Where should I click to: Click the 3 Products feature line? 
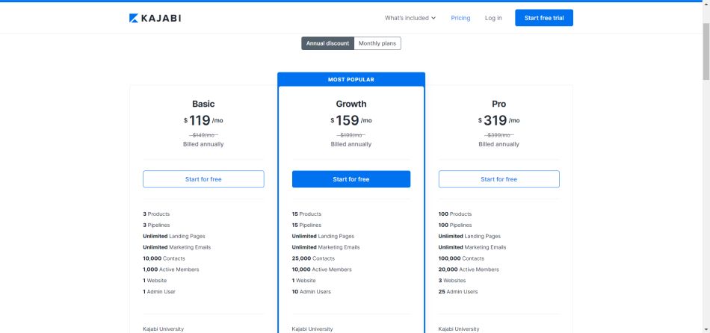[x=156, y=214]
